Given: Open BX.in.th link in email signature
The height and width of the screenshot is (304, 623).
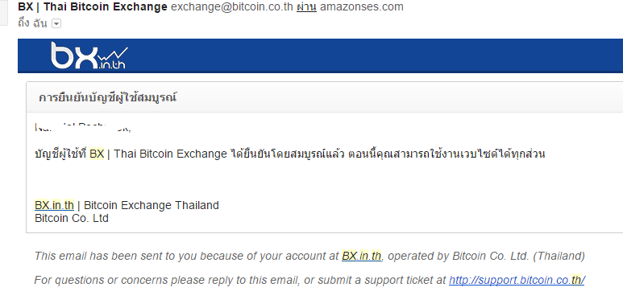Looking at the screenshot, I should pos(55,205).
